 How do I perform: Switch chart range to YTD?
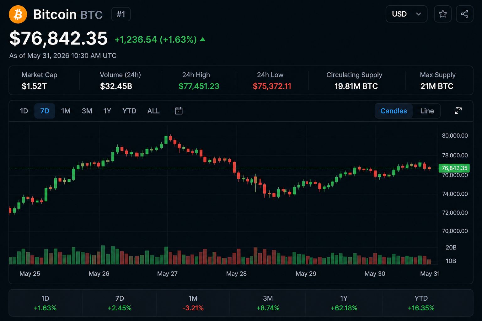[129, 111]
